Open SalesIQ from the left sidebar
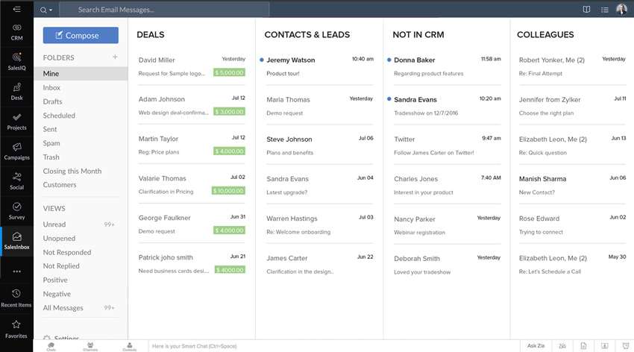 tap(16, 61)
